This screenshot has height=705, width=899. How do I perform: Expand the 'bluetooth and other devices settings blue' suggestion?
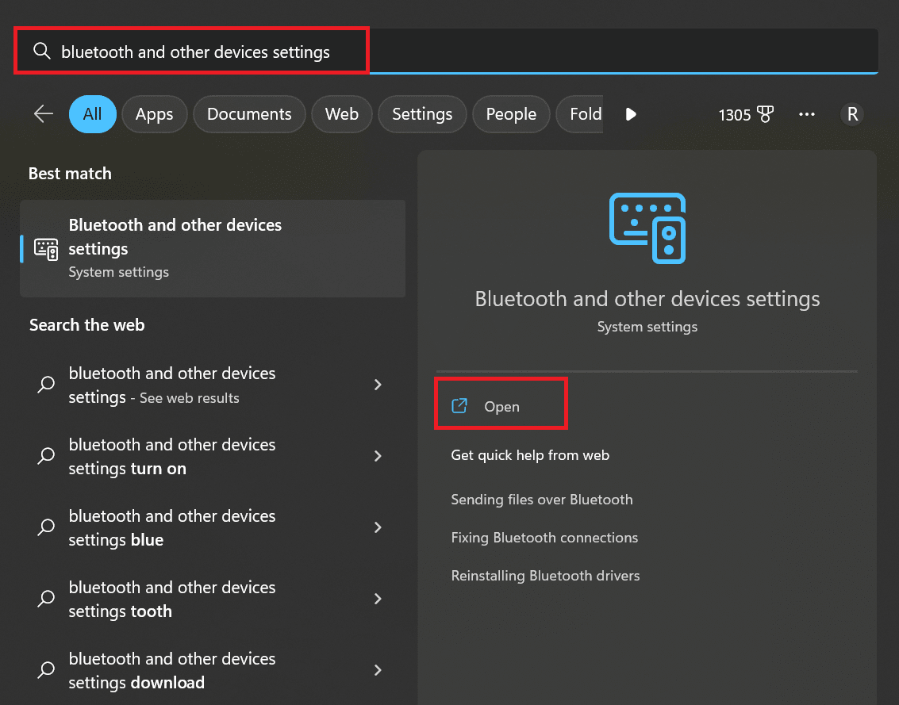pos(378,527)
